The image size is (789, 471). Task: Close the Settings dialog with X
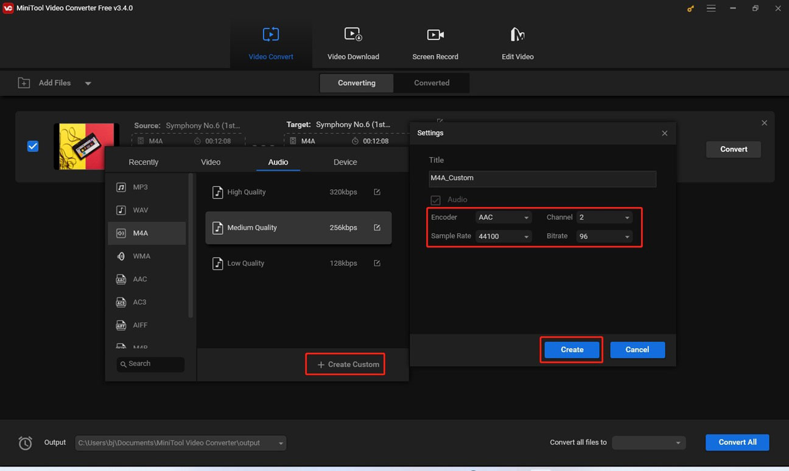click(x=664, y=133)
